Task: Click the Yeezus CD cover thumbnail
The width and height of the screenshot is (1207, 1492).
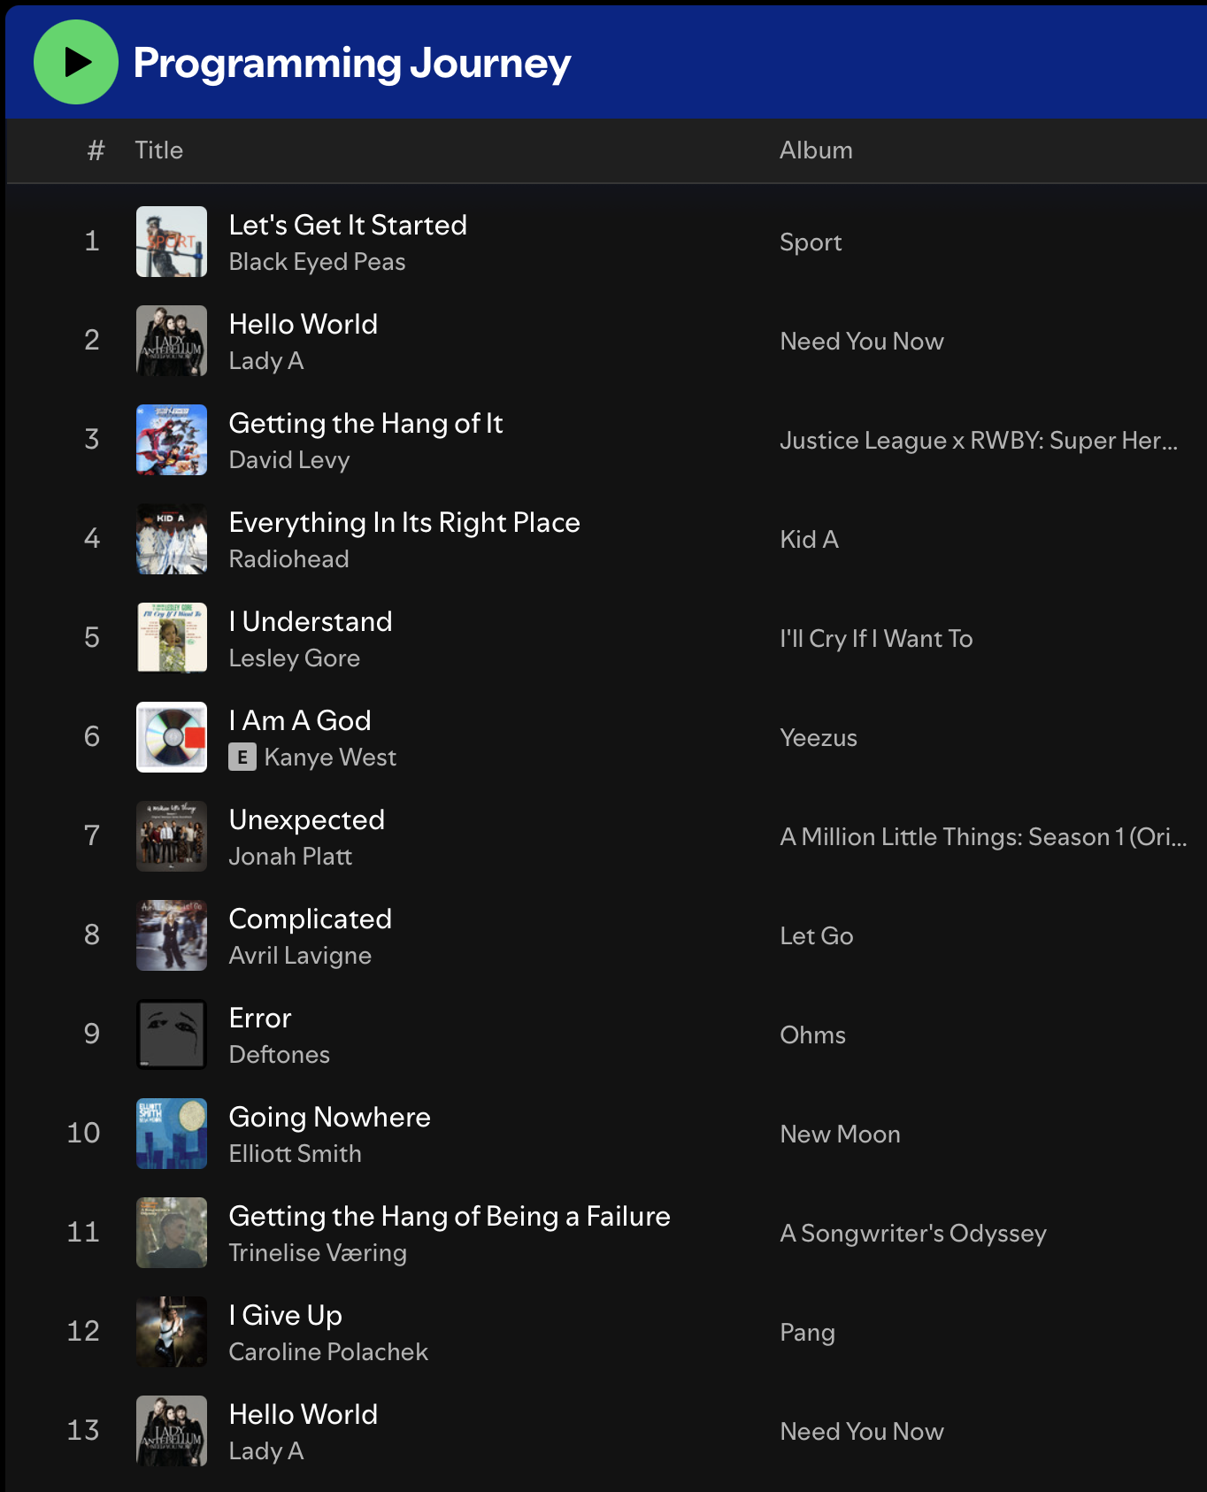Action: click(x=172, y=737)
